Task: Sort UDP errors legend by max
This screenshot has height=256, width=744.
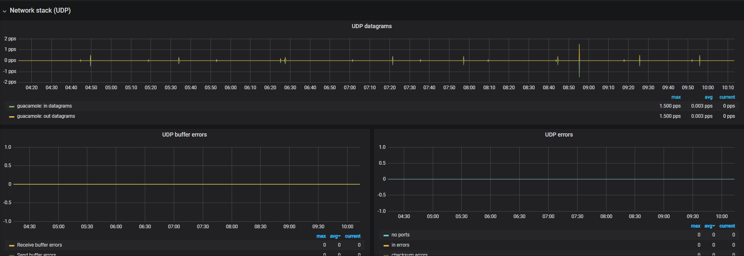Action: pos(695,226)
